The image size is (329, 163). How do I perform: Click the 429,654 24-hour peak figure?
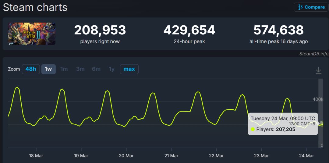pos(189,30)
